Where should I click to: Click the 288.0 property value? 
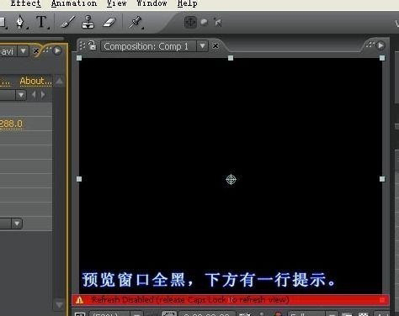(x=11, y=124)
